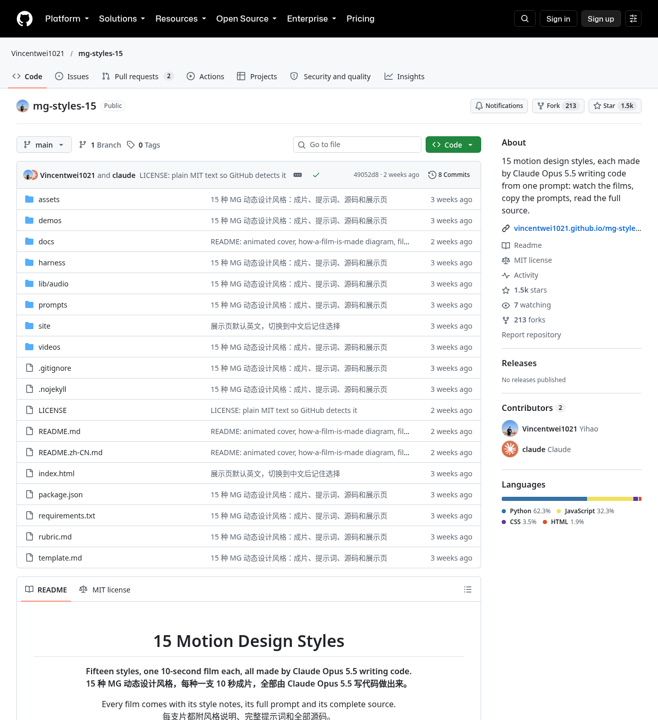Open search with the magnifier icon

[x=525, y=19]
